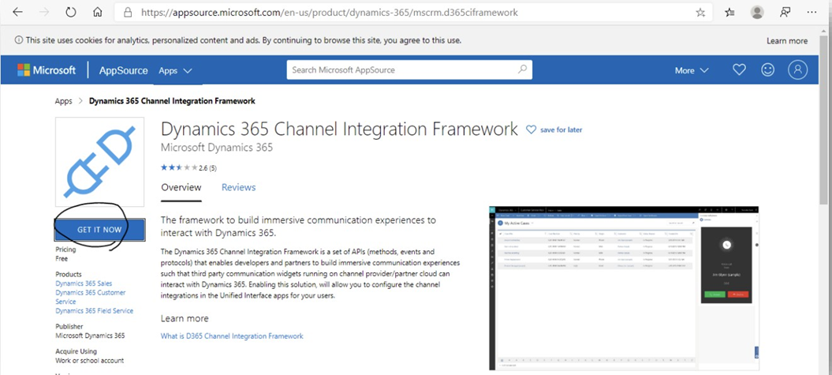Viewport: 832px width, 375px height.
Task: Open the AppSource home link
Action: pos(124,70)
